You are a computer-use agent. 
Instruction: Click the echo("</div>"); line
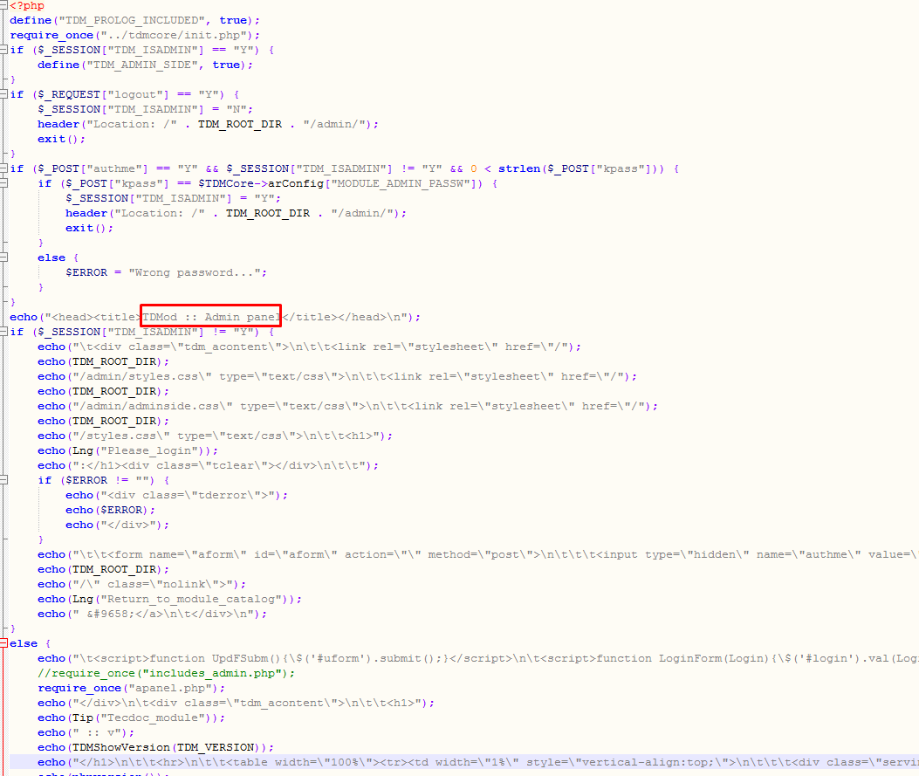tap(117, 525)
